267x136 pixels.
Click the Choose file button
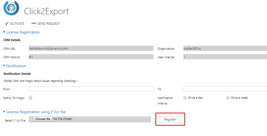point(42,119)
